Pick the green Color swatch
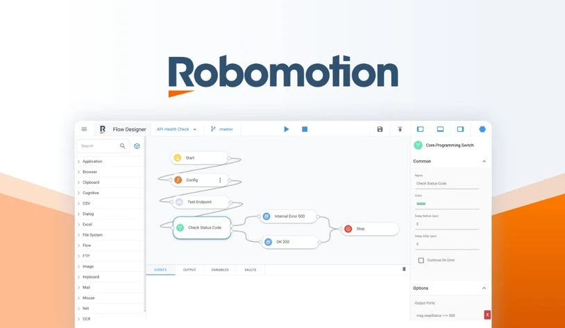The height and width of the screenshot is (328, 565). click(x=421, y=204)
